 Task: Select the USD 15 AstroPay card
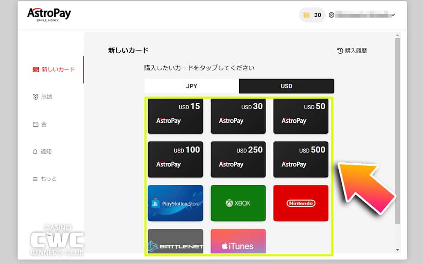[x=175, y=116]
